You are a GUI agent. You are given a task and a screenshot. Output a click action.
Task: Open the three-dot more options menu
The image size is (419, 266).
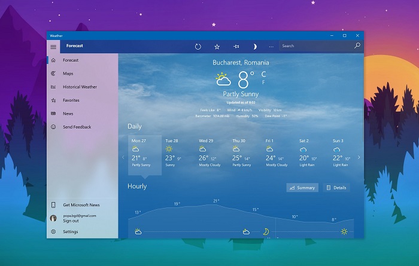(x=271, y=46)
